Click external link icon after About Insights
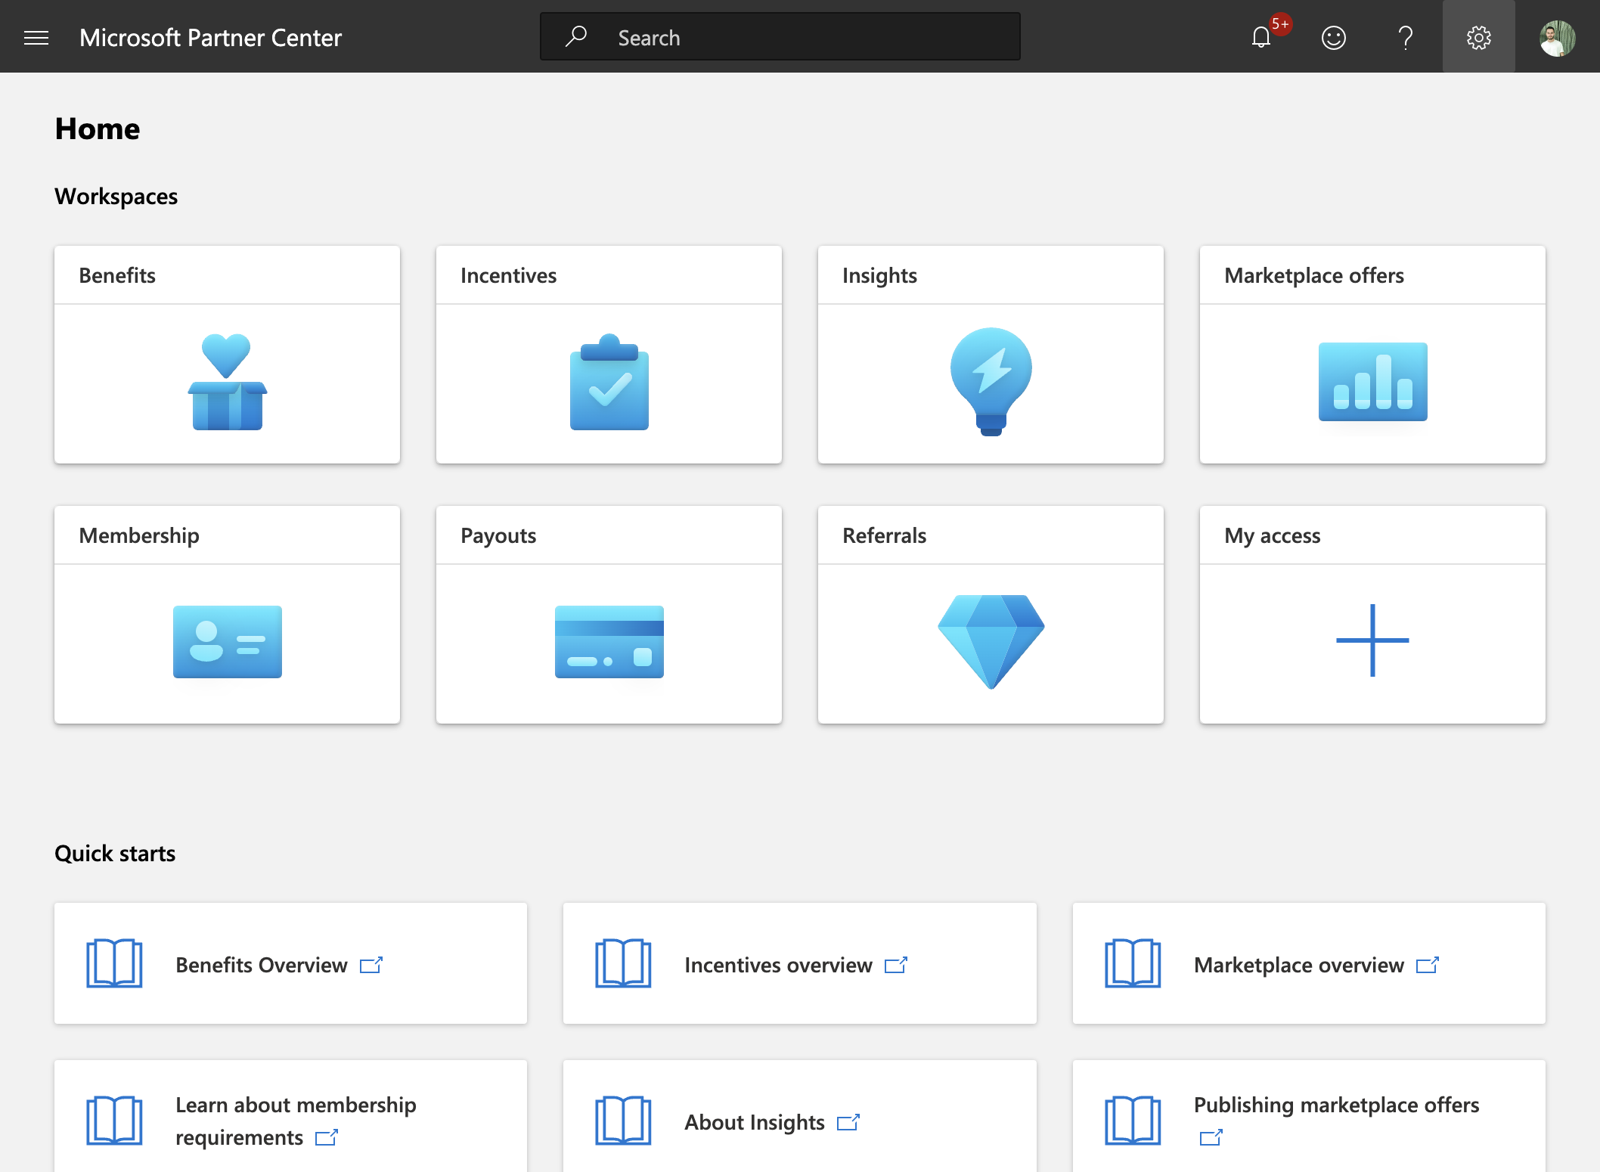This screenshot has height=1172, width=1600. point(848,1122)
